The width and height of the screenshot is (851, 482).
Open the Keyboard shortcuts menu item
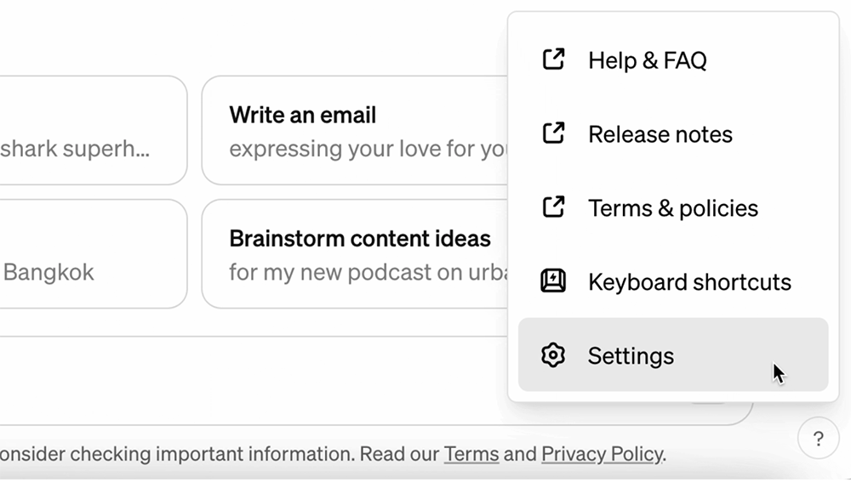(673, 281)
